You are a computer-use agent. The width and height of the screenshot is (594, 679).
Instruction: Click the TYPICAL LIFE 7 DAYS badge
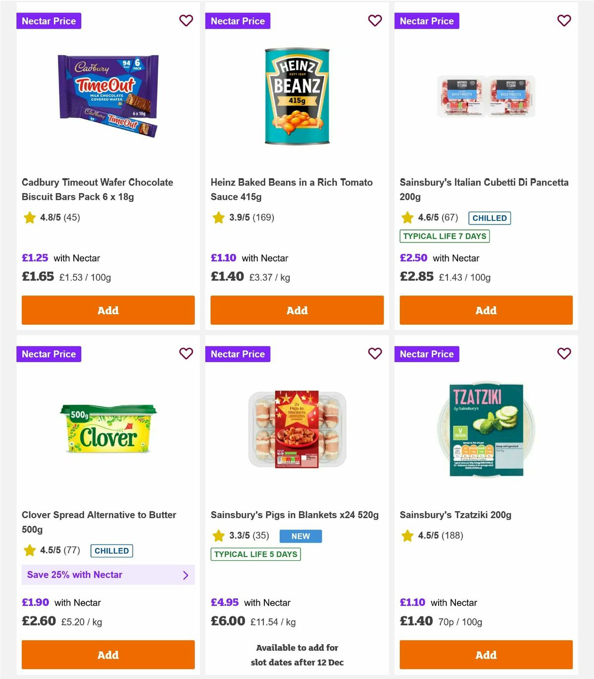[445, 236]
